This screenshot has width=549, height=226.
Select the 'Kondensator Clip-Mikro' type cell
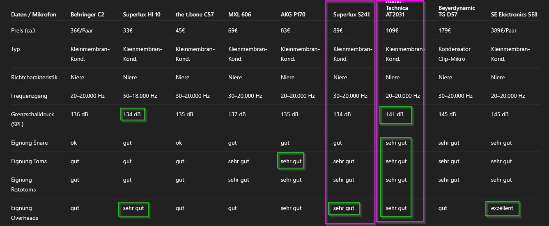point(455,54)
